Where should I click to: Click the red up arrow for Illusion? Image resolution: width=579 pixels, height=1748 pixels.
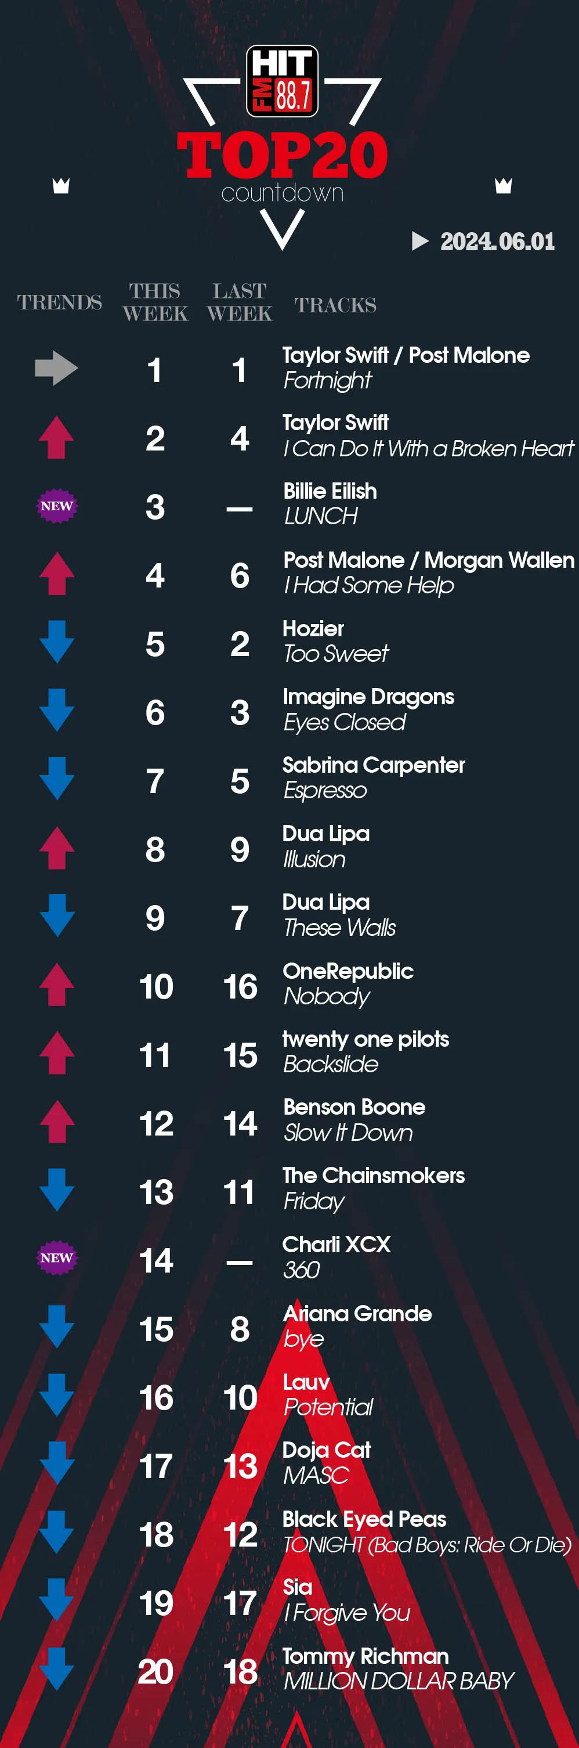coord(57,848)
